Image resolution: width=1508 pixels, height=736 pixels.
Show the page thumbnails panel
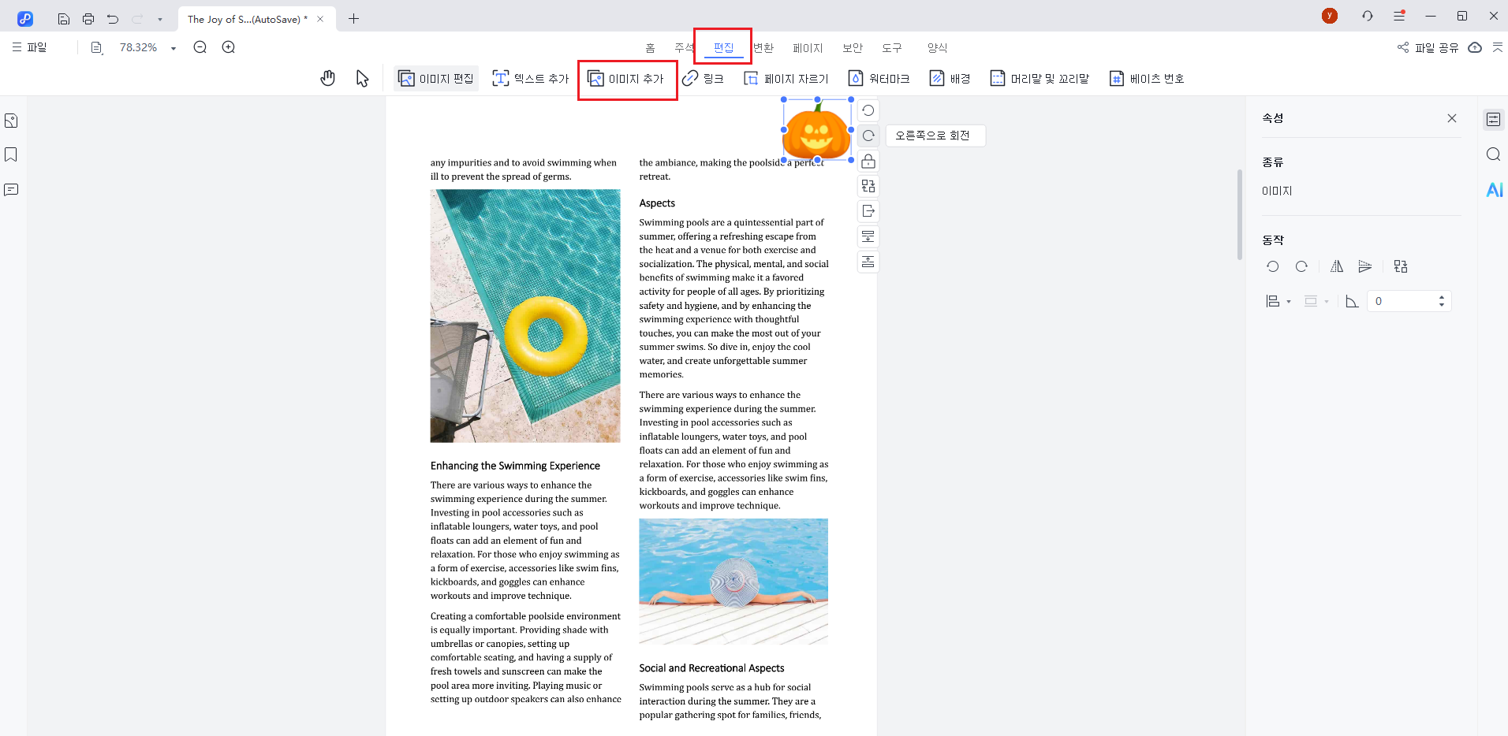[x=11, y=119]
